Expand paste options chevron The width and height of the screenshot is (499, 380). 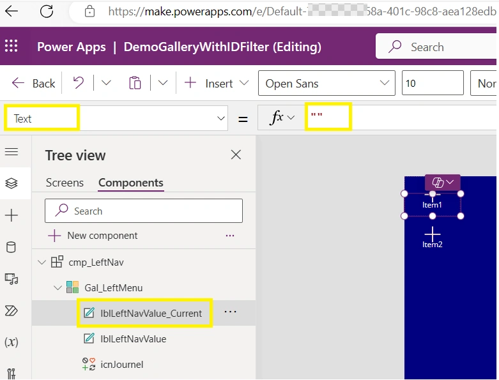(x=163, y=83)
